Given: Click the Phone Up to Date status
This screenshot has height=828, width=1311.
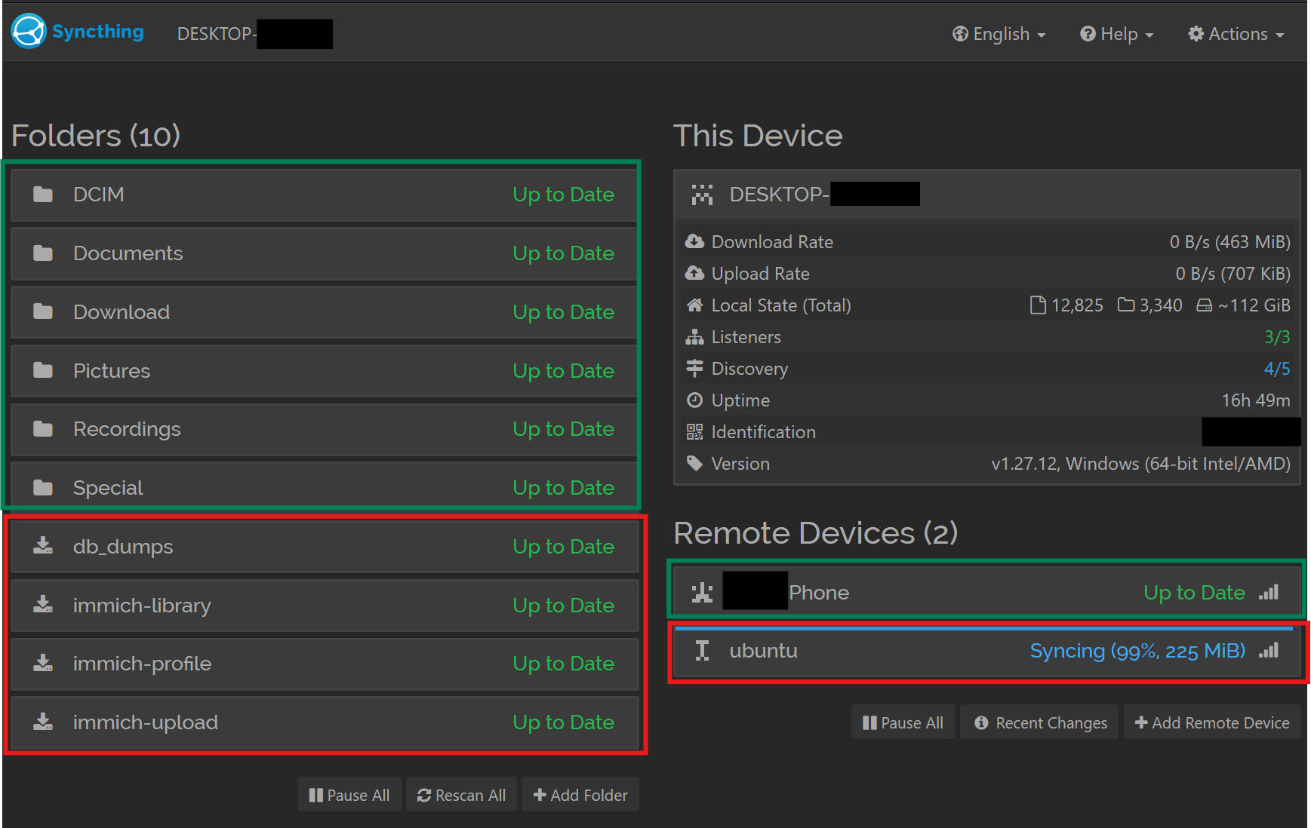Looking at the screenshot, I should click(1194, 593).
